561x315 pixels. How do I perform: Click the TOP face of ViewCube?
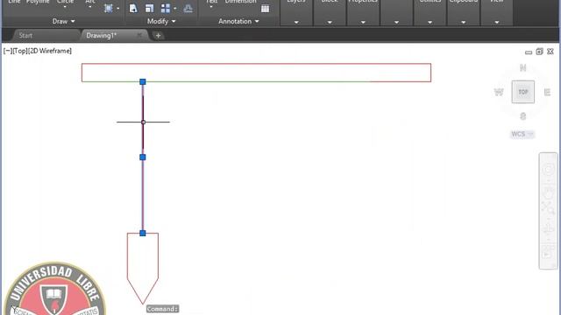[x=523, y=92]
